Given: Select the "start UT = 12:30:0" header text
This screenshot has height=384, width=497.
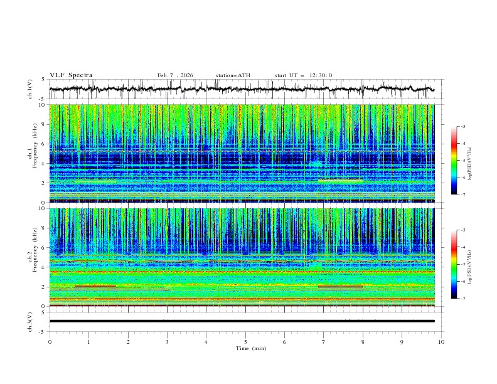Looking at the screenshot, I should 303,75.
